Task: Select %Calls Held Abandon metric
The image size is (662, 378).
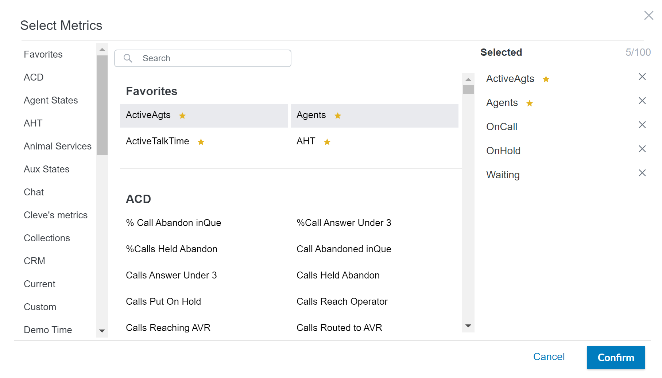Action: tap(172, 249)
